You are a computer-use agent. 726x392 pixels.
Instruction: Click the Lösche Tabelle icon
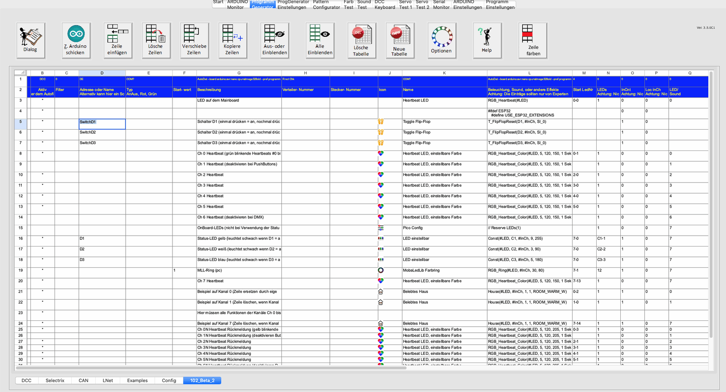362,40
